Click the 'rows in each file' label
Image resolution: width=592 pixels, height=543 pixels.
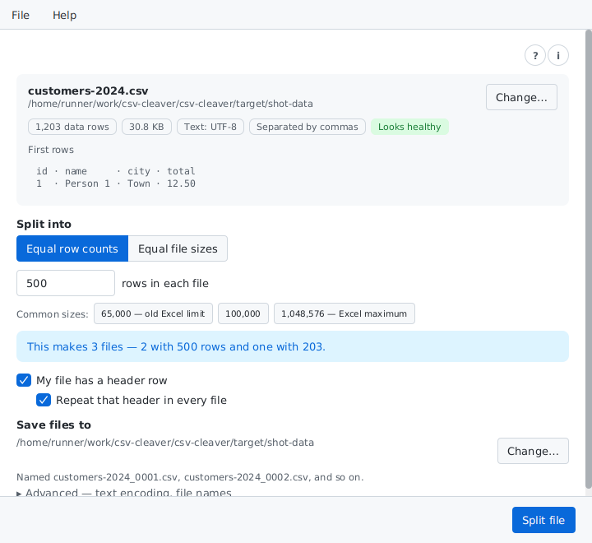click(x=165, y=283)
